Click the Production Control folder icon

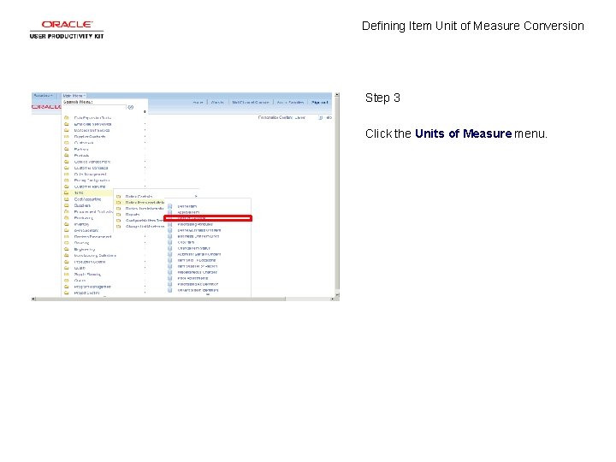pyautogui.click(x=67, y=262)
